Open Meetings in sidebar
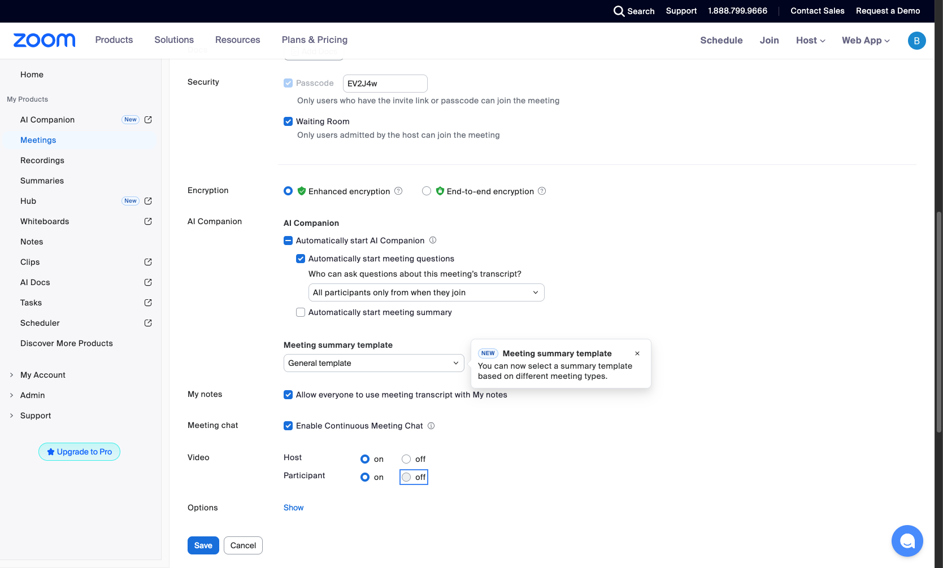 pos(38,140)
